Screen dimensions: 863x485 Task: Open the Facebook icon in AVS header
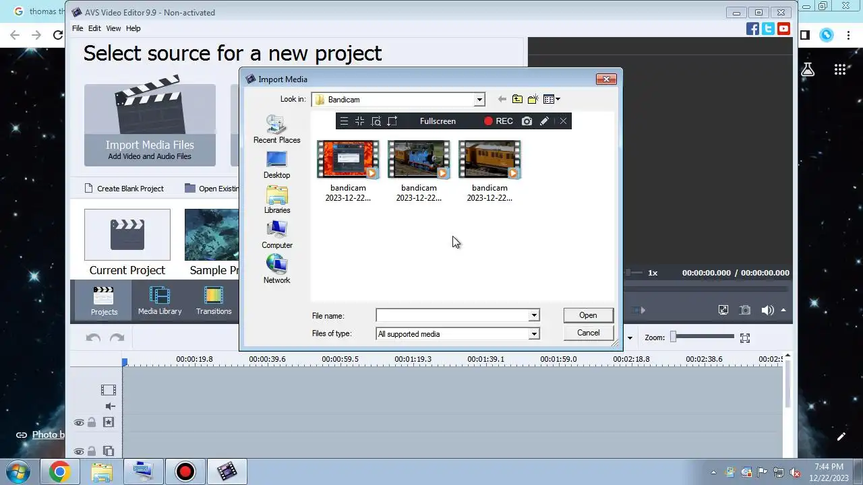pyautogui.click(x=752, y=28)
